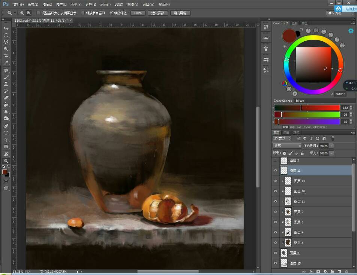Viewport: 357px width, 275px height.
Task: Click the zoom in magnifier icon
Action: [x=22, y=13]
